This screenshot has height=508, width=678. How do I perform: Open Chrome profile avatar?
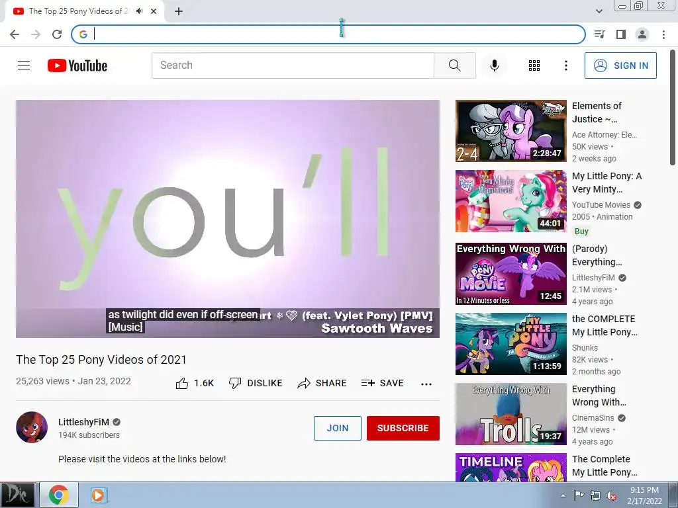(x=642, y=34)
